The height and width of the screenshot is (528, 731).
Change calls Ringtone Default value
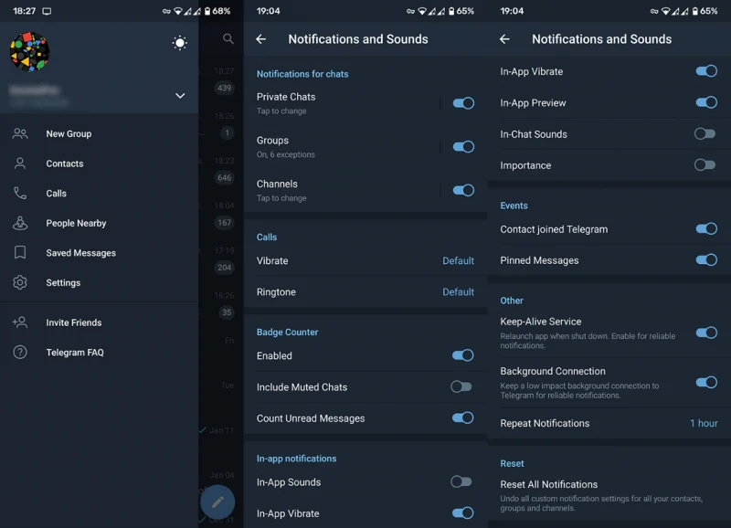point(459,292)
